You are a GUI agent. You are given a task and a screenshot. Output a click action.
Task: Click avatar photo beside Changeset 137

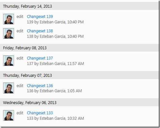(9, 61)
